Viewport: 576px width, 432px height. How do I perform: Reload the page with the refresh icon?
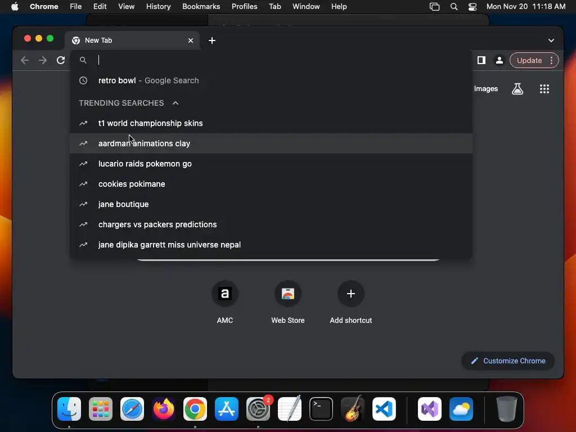pyautogui.click(x=61, y=60)
